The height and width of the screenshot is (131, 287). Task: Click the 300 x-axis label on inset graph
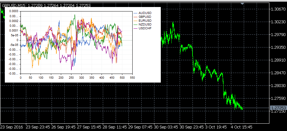click(x=81, y=78)
